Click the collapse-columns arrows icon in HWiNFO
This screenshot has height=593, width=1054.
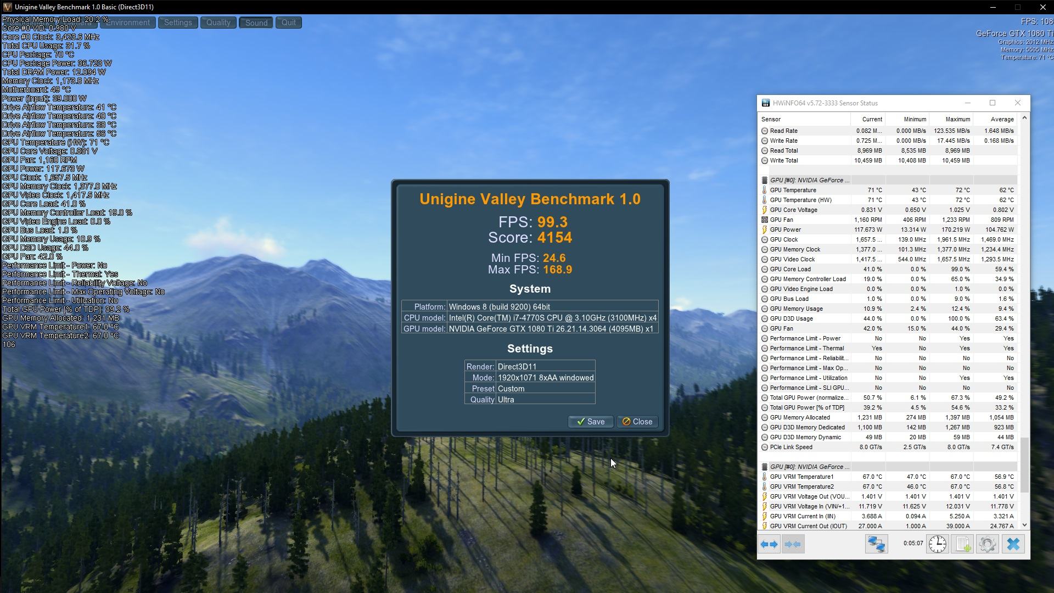793,544
